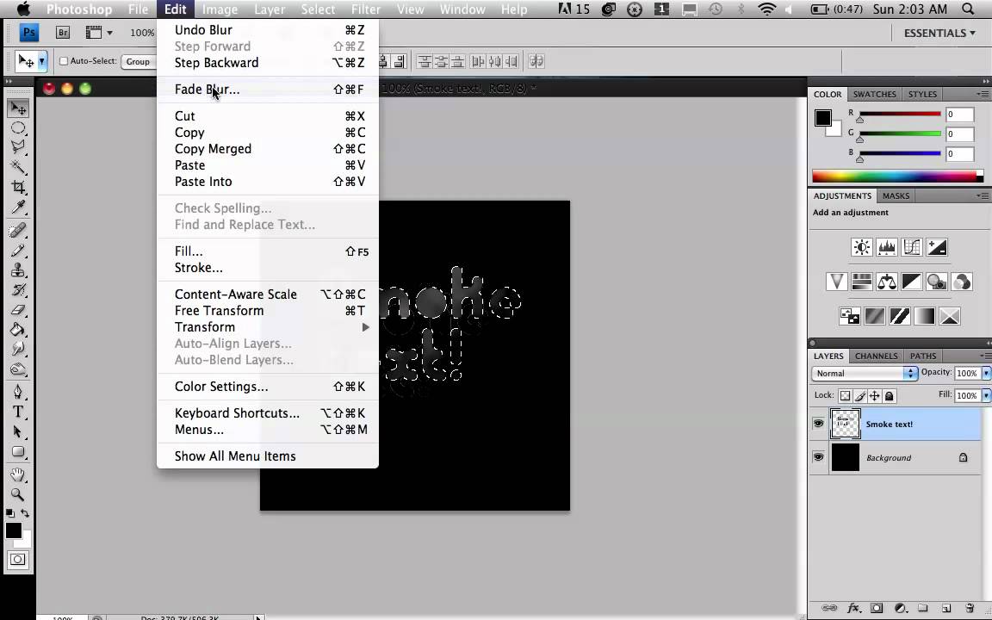Screen dimensions: 992x620
Task: Select the Hand tool
Action: tap(18, 474)
